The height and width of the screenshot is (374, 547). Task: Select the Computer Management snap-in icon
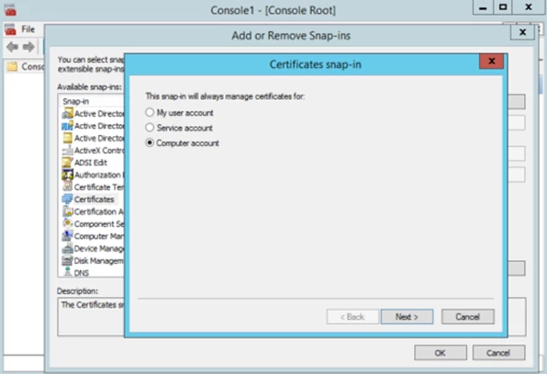tap(67, 236)
